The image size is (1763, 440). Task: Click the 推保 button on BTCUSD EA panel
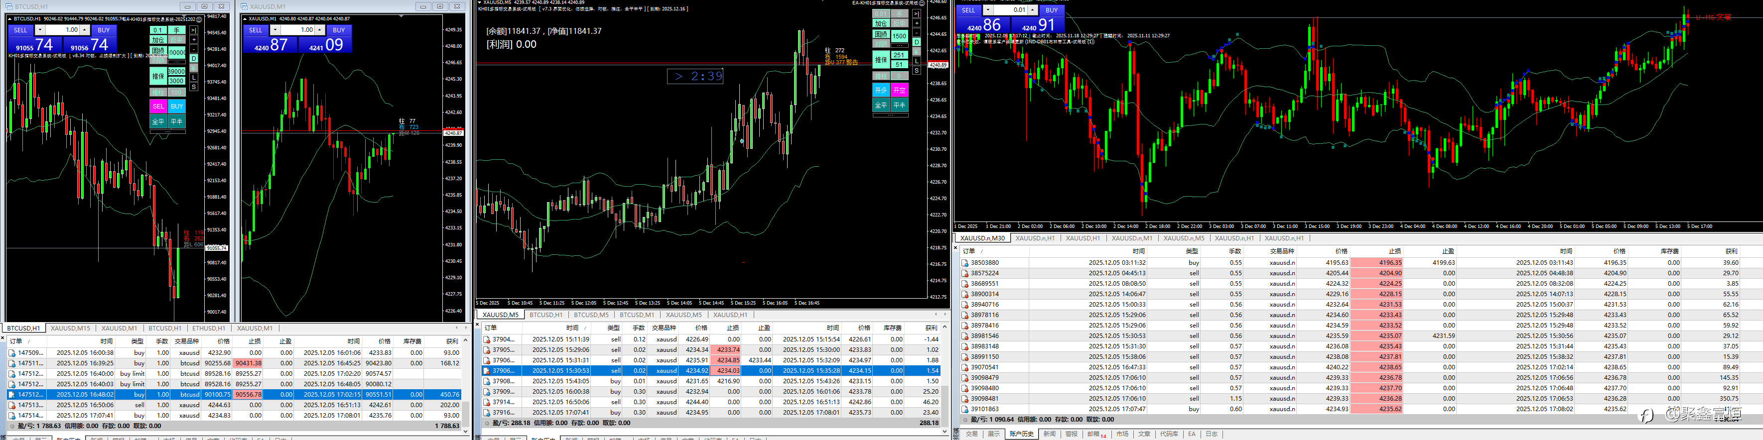(x=158, y=76)
